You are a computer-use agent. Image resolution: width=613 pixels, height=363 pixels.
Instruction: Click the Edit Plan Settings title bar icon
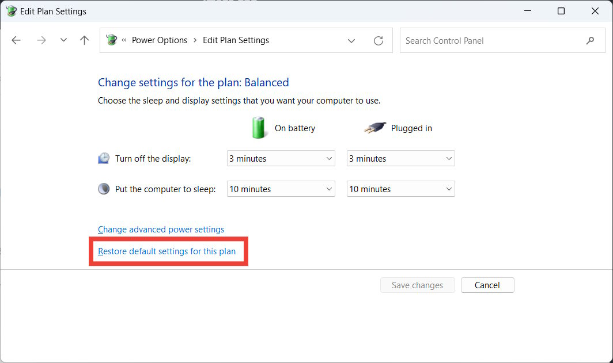[10, 10]
